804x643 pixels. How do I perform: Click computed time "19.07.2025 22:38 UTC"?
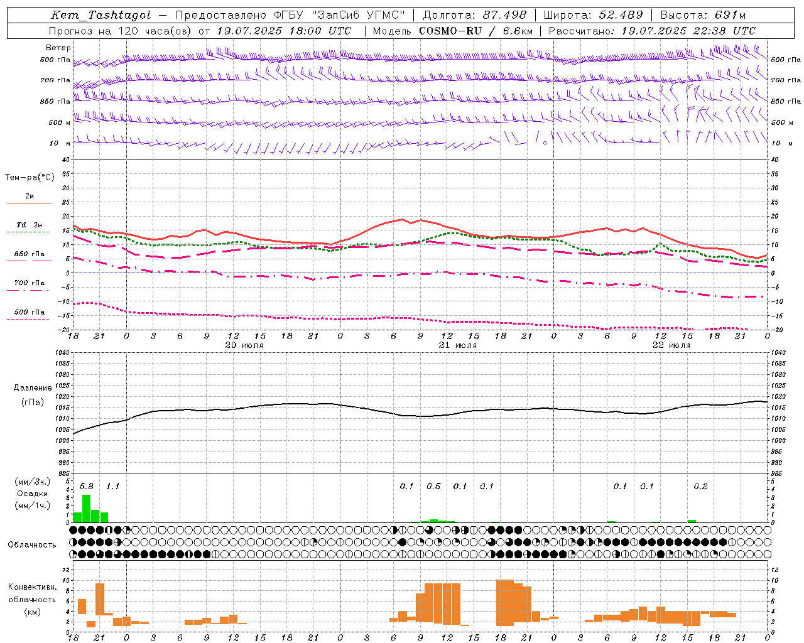(689, 31)
